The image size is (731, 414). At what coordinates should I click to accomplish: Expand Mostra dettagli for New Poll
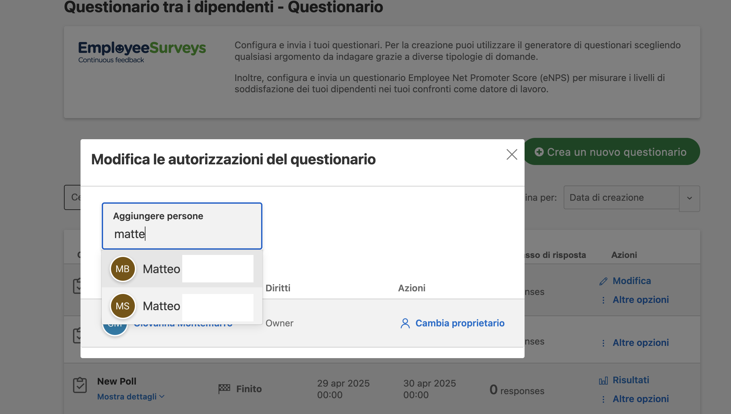point(131,396)
